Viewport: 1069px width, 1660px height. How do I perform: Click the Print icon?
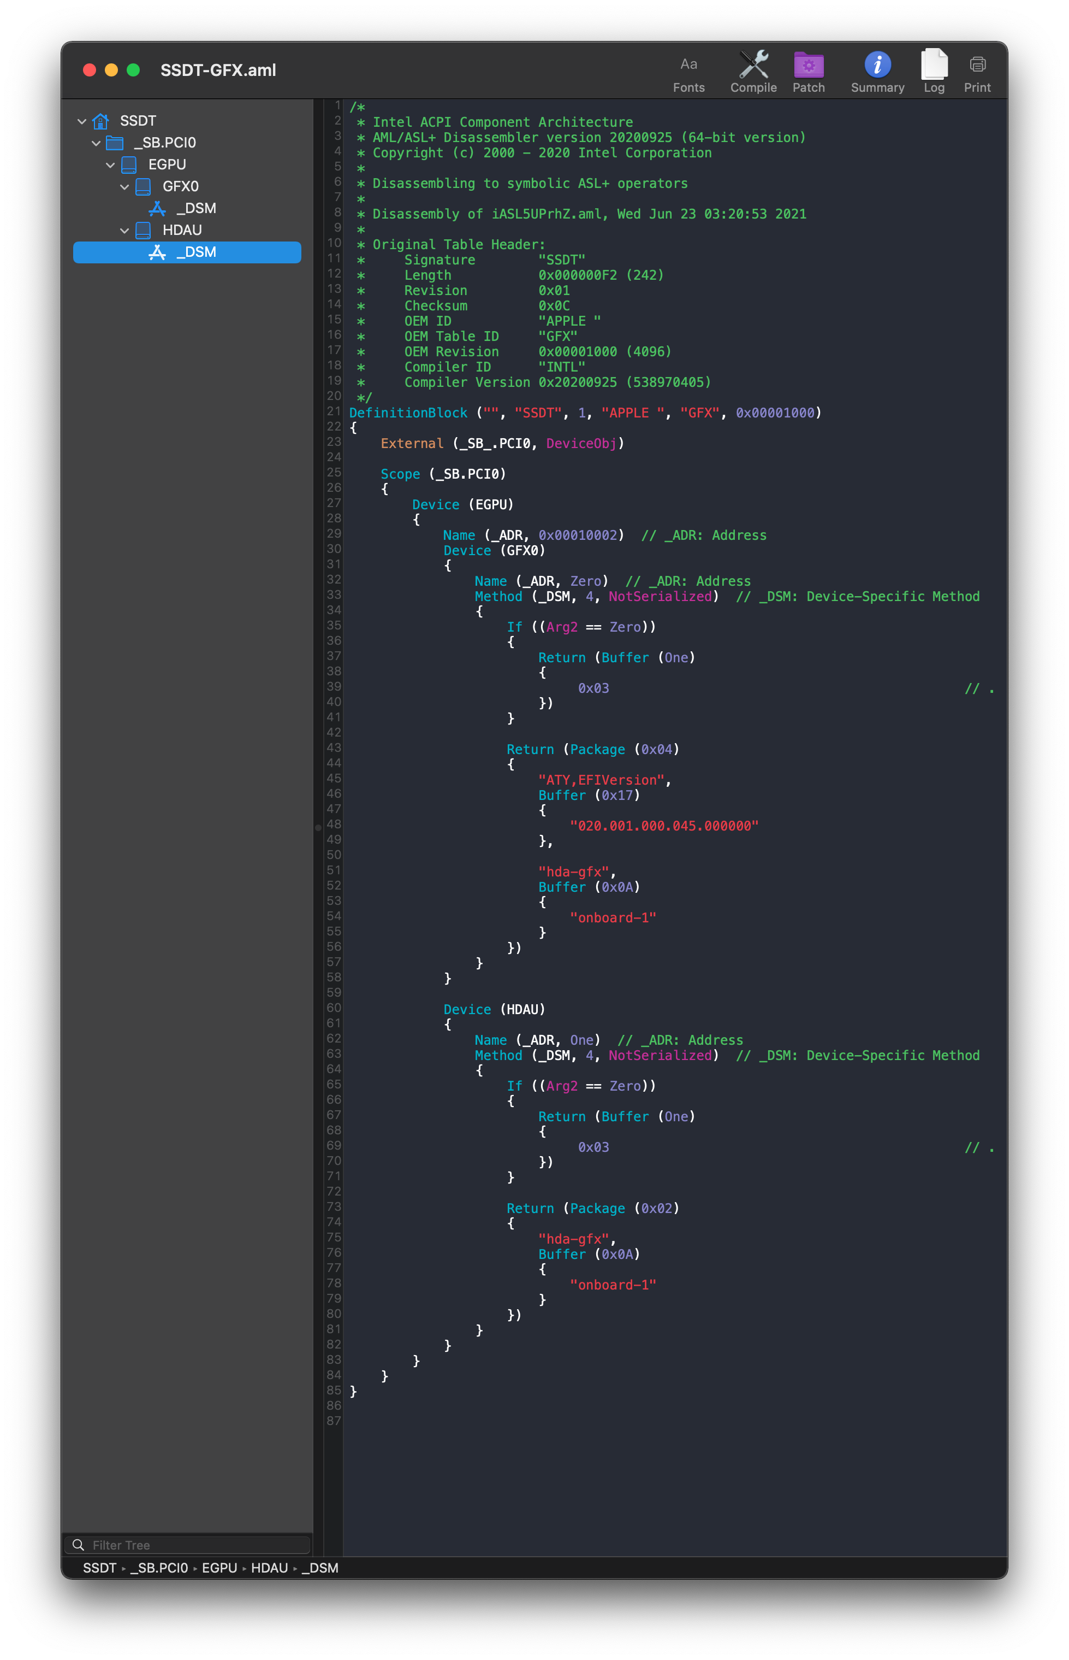click(977, 65)
